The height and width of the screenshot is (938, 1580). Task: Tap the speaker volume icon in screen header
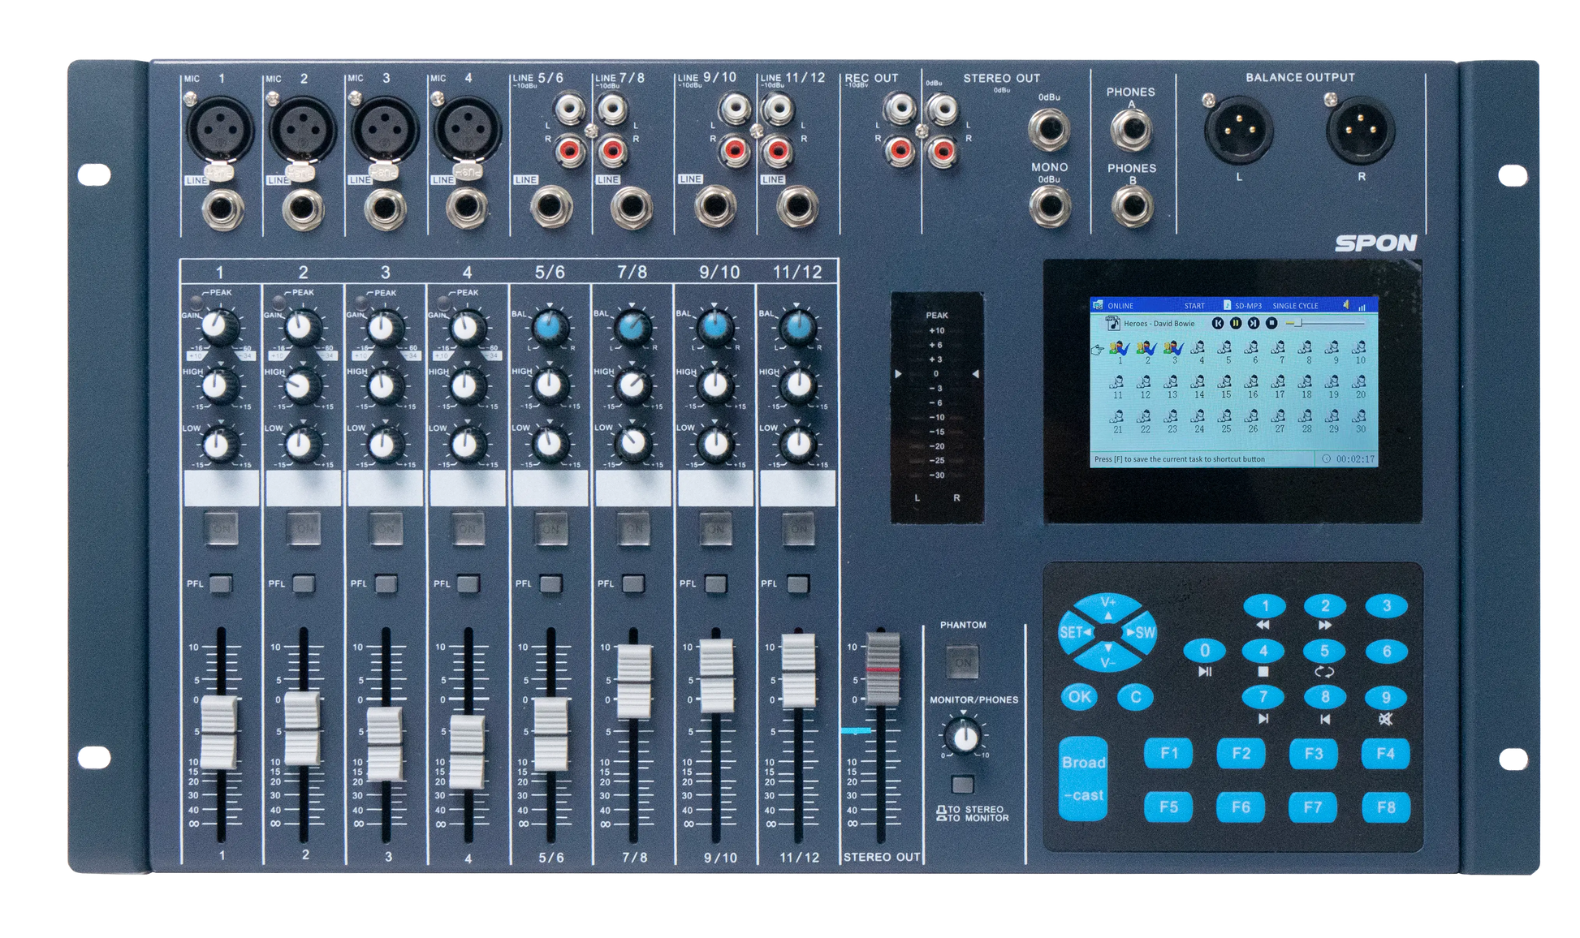click(1345, 305)
